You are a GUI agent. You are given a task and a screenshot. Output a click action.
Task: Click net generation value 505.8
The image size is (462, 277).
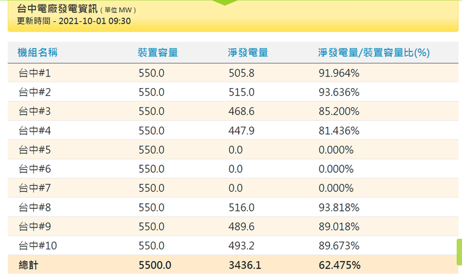click(242, 73)
